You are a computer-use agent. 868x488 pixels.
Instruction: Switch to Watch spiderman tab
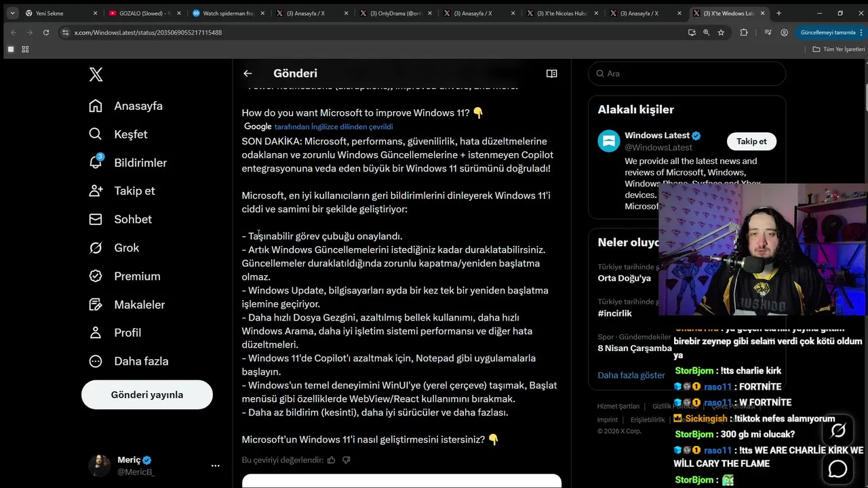(229, 13)
